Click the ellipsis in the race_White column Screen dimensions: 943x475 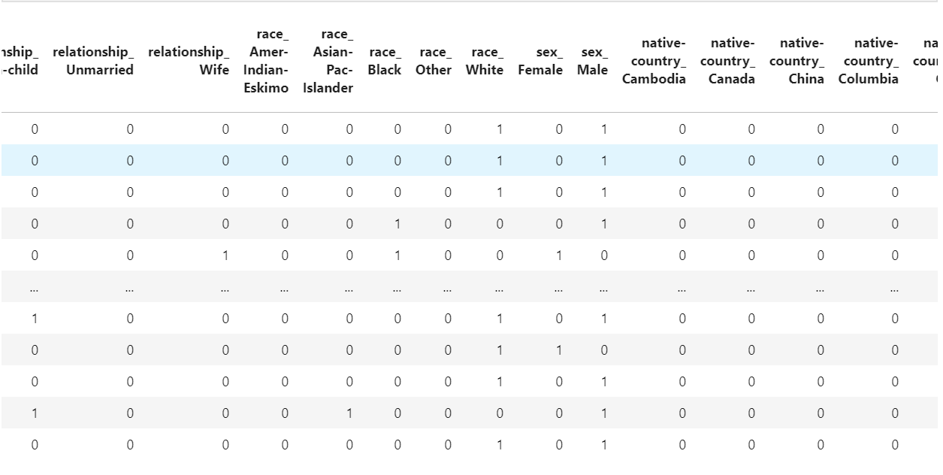click(x=499, y=287)
